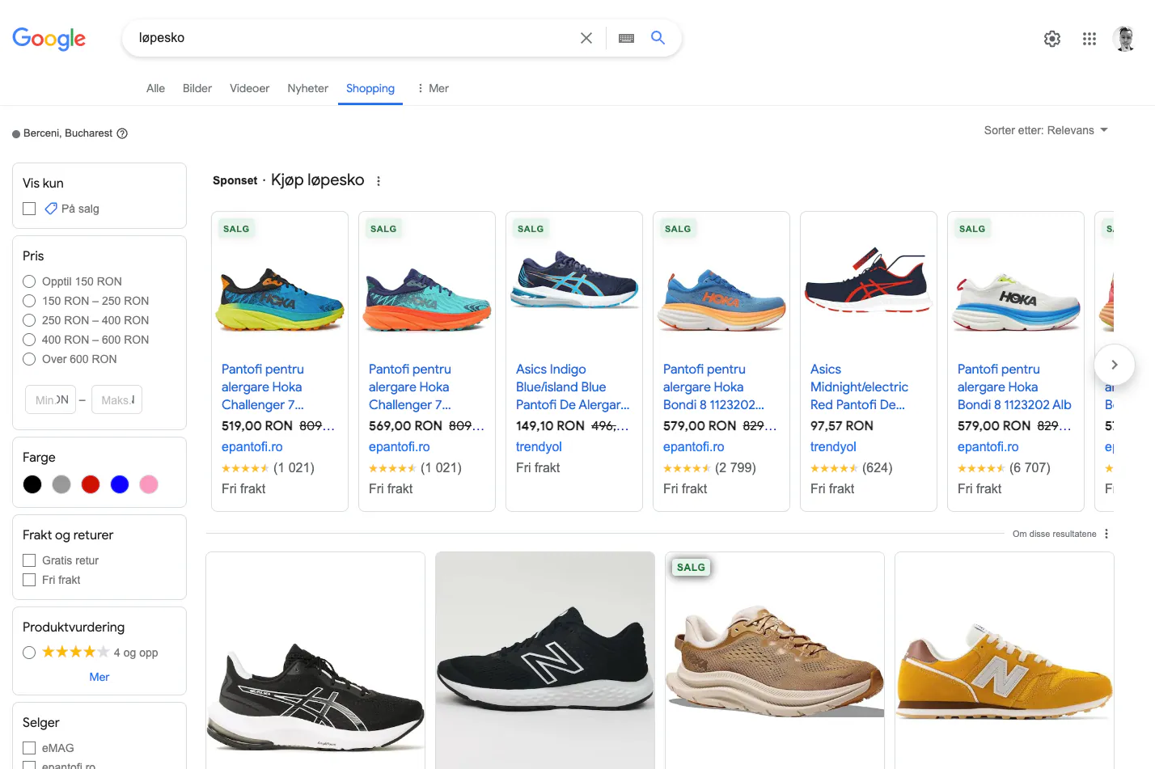Image resolution: width=1155 pixels, height=769 pixels.
Task: Open the Hoka Challenger 7 listing priced 569,00 RON
Action: 410,387
